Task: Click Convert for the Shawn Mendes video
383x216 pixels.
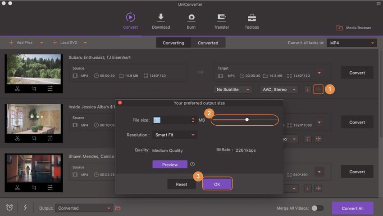Action: click(357, 172)
